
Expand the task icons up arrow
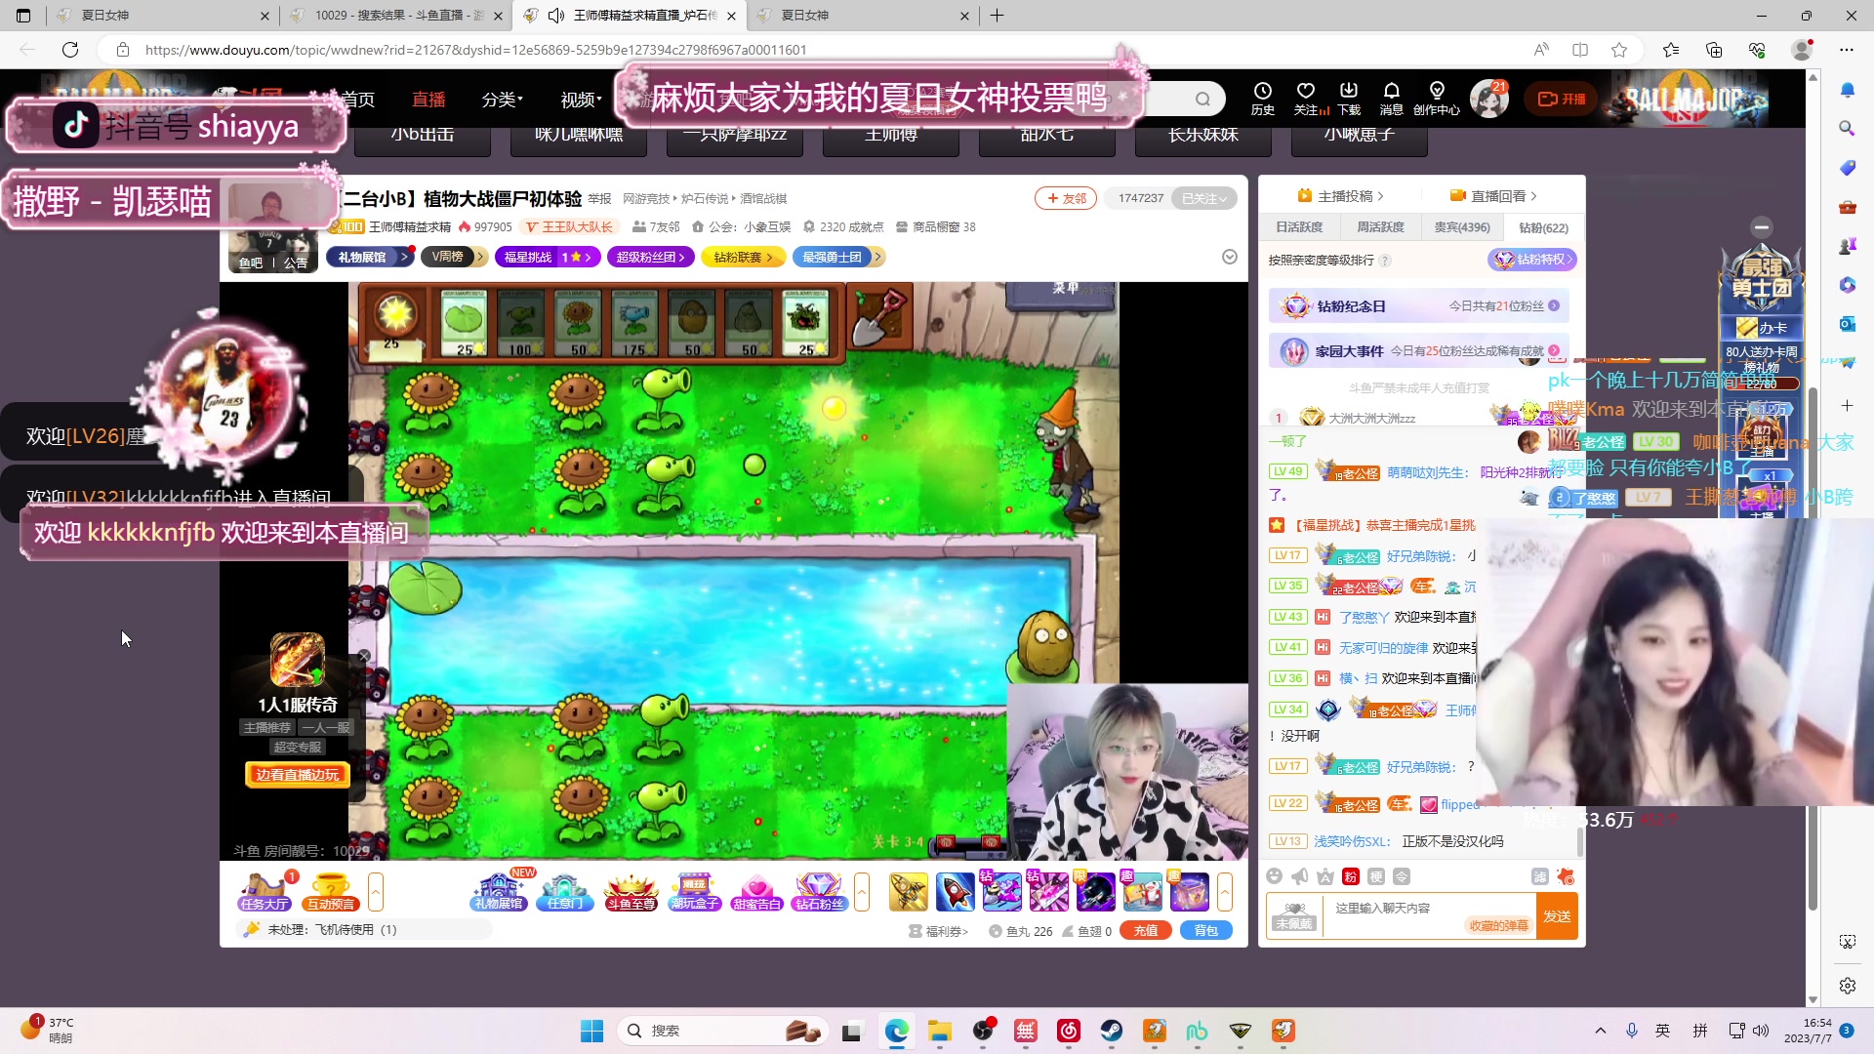pos(375,892)
